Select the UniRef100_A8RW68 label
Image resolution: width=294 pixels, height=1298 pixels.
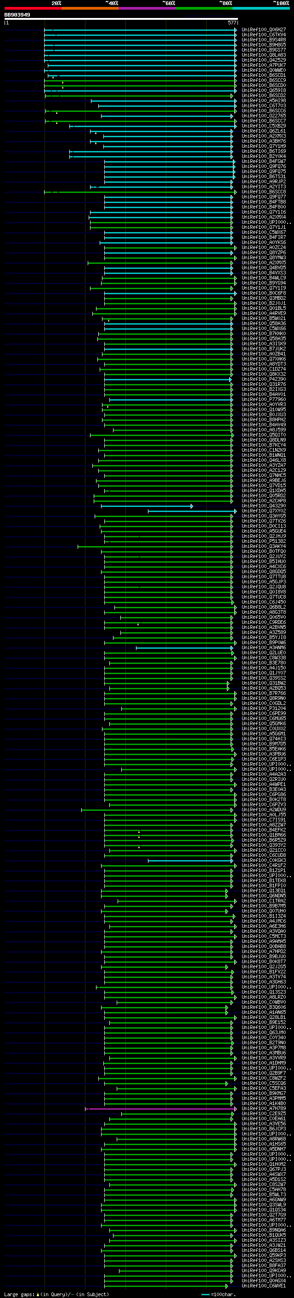tap(264, 1139)
